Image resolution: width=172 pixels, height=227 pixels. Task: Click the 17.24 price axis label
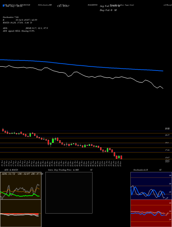point(168,150)
